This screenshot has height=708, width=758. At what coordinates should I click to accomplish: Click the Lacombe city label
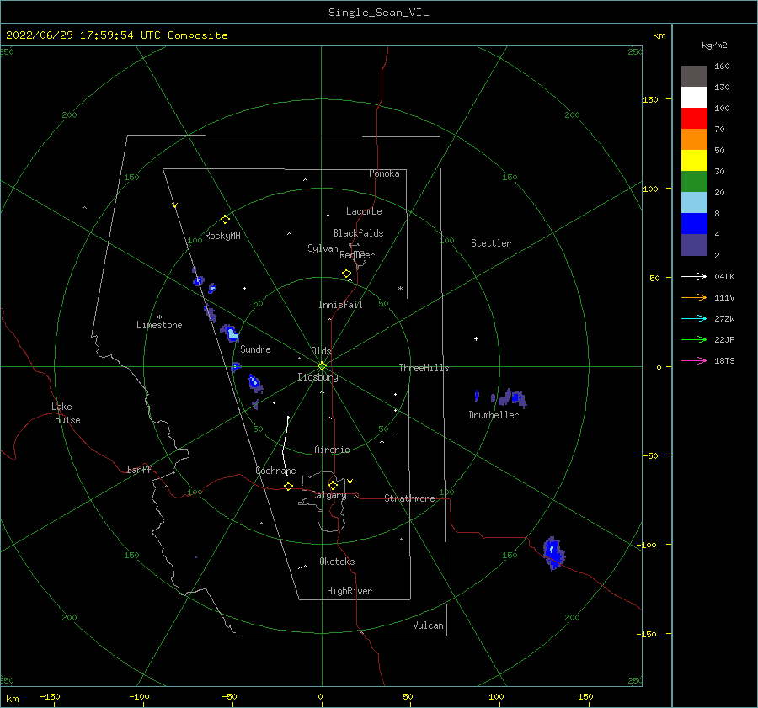364,211
